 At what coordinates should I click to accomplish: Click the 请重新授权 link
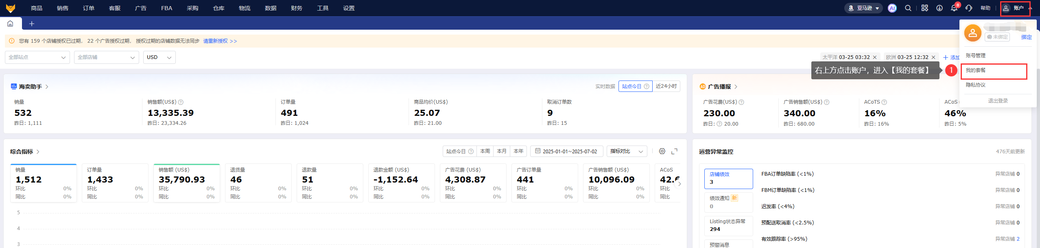220,41
